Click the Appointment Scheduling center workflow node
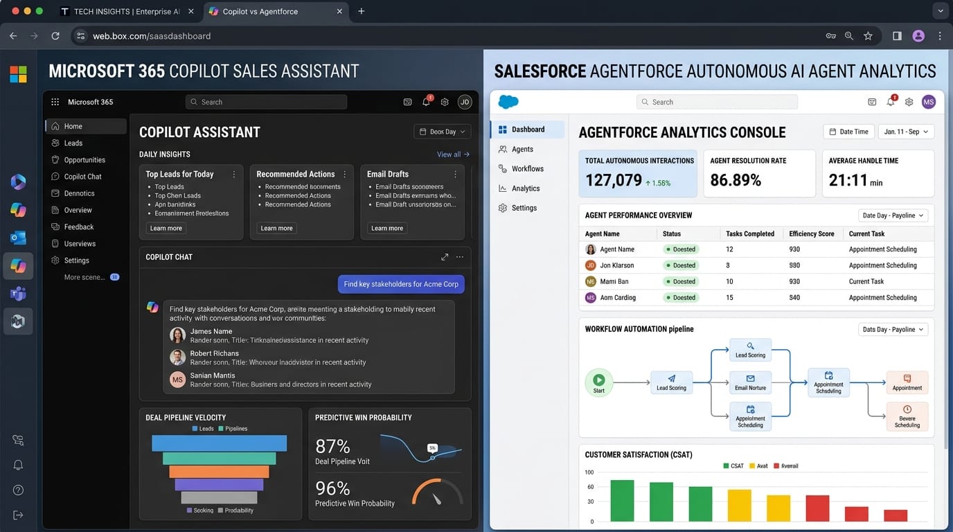This screenshot has height=532, width=953. [828, 382]
